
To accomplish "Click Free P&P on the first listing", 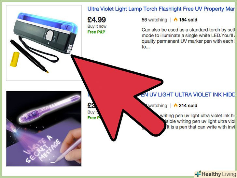I will point(96,32).
